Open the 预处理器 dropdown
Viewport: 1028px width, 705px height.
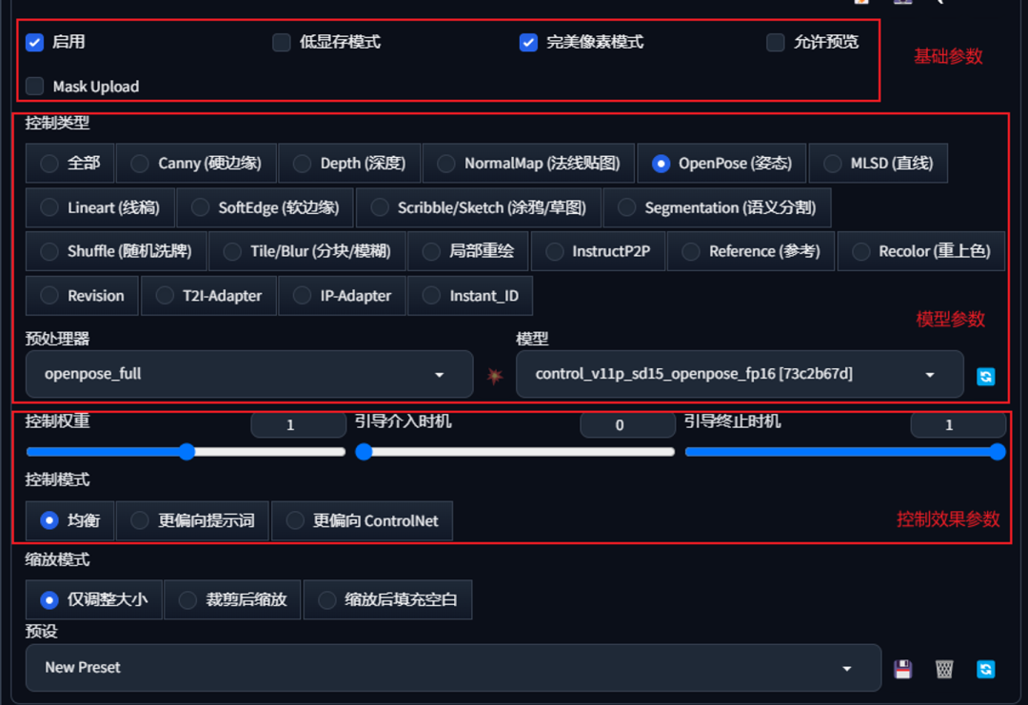point(249,374)
